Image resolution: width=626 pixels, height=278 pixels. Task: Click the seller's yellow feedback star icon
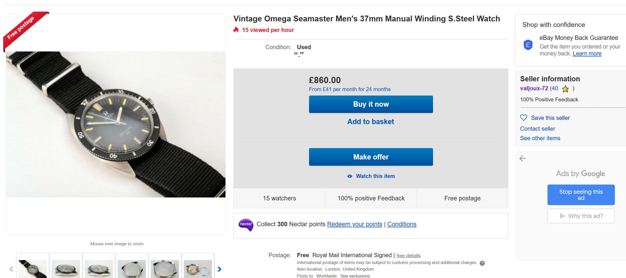click(x=565, y=89)
